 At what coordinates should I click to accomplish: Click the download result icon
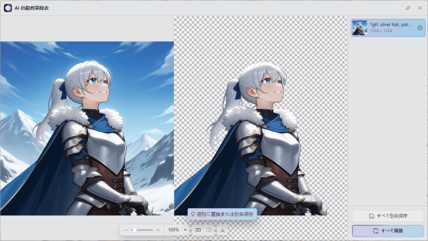click(x=223, y=230)
